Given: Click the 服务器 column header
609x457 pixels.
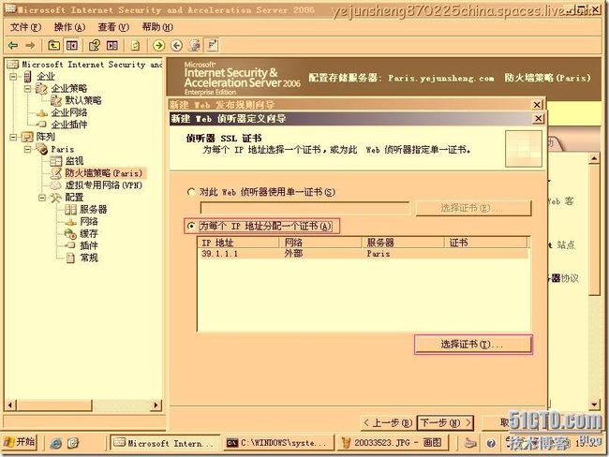Looking at the screenshot, I should [x=403, y=243].
